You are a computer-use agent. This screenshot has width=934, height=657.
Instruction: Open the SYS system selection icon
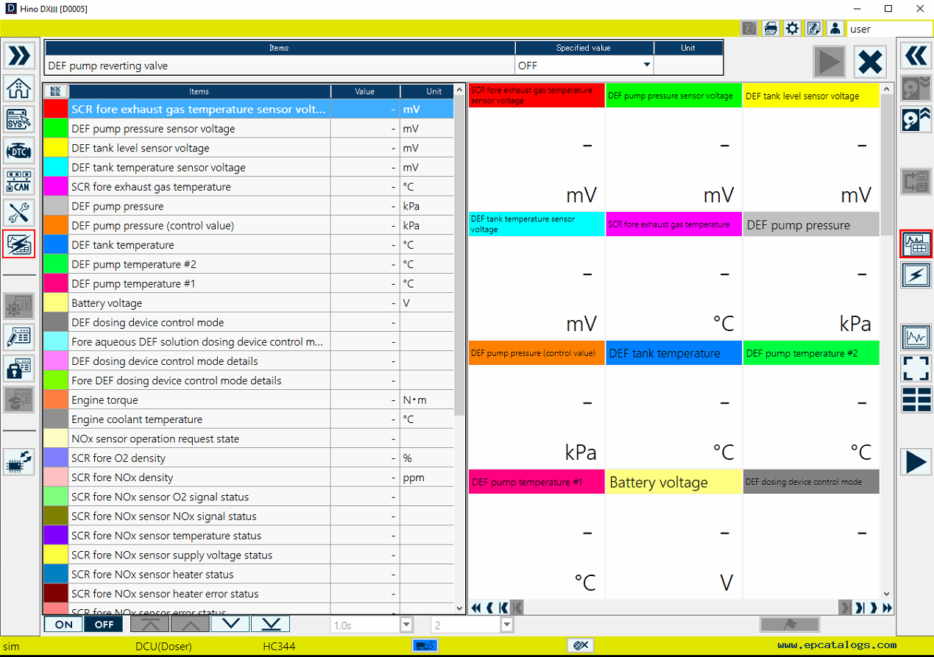(x=18, y=119)
